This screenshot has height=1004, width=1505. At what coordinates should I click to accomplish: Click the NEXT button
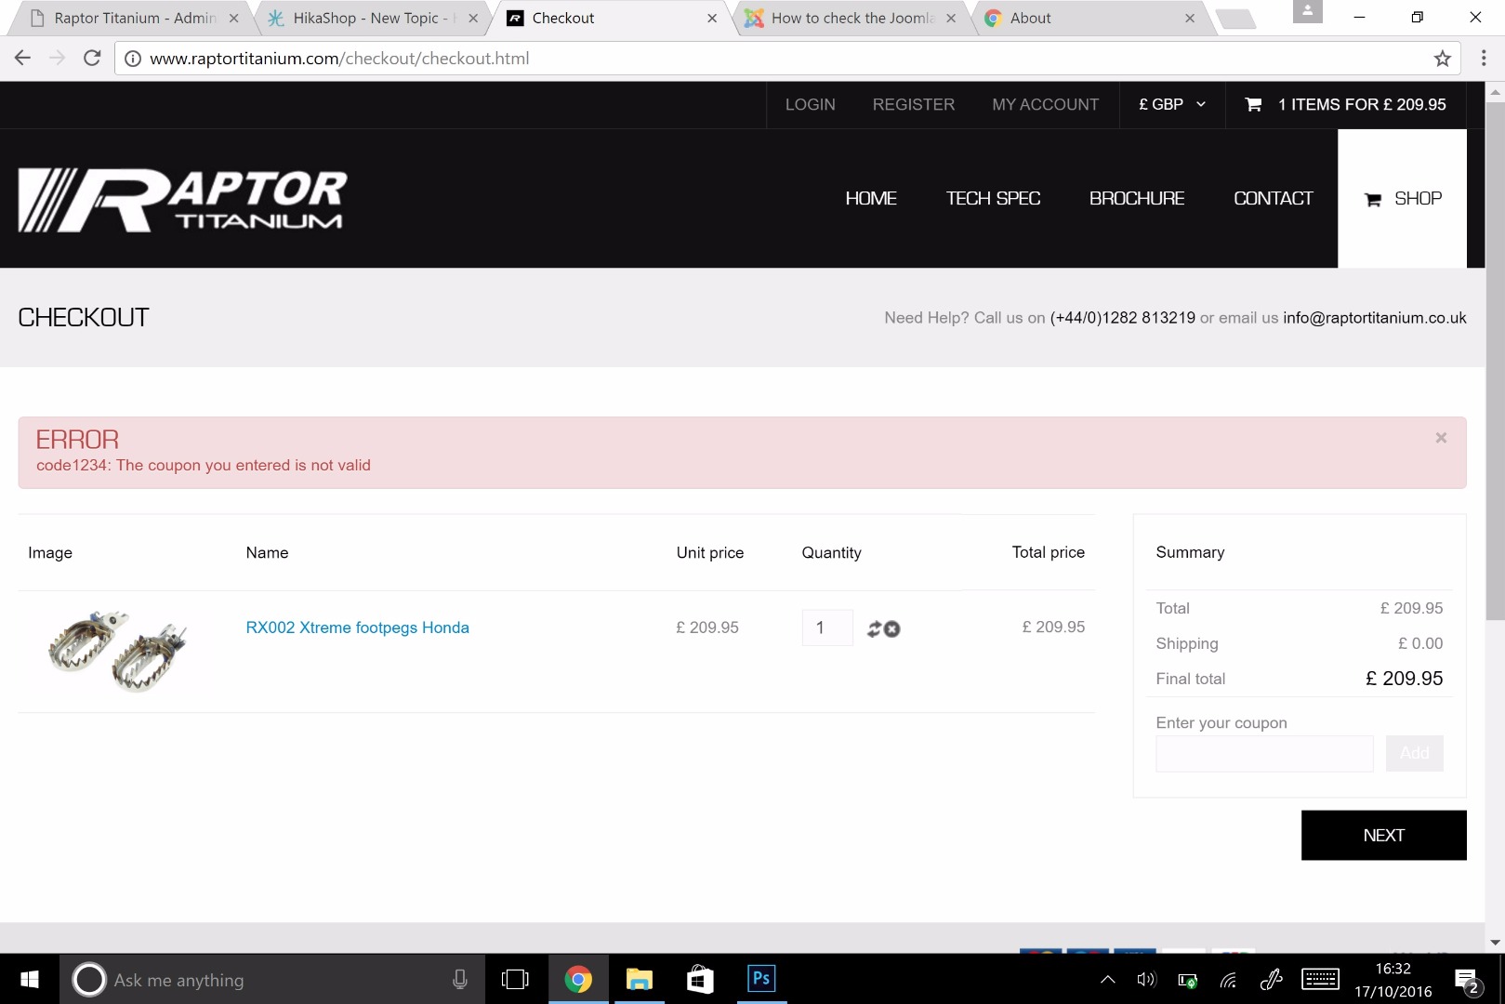pyautogui.click(x=1383, y=835)
